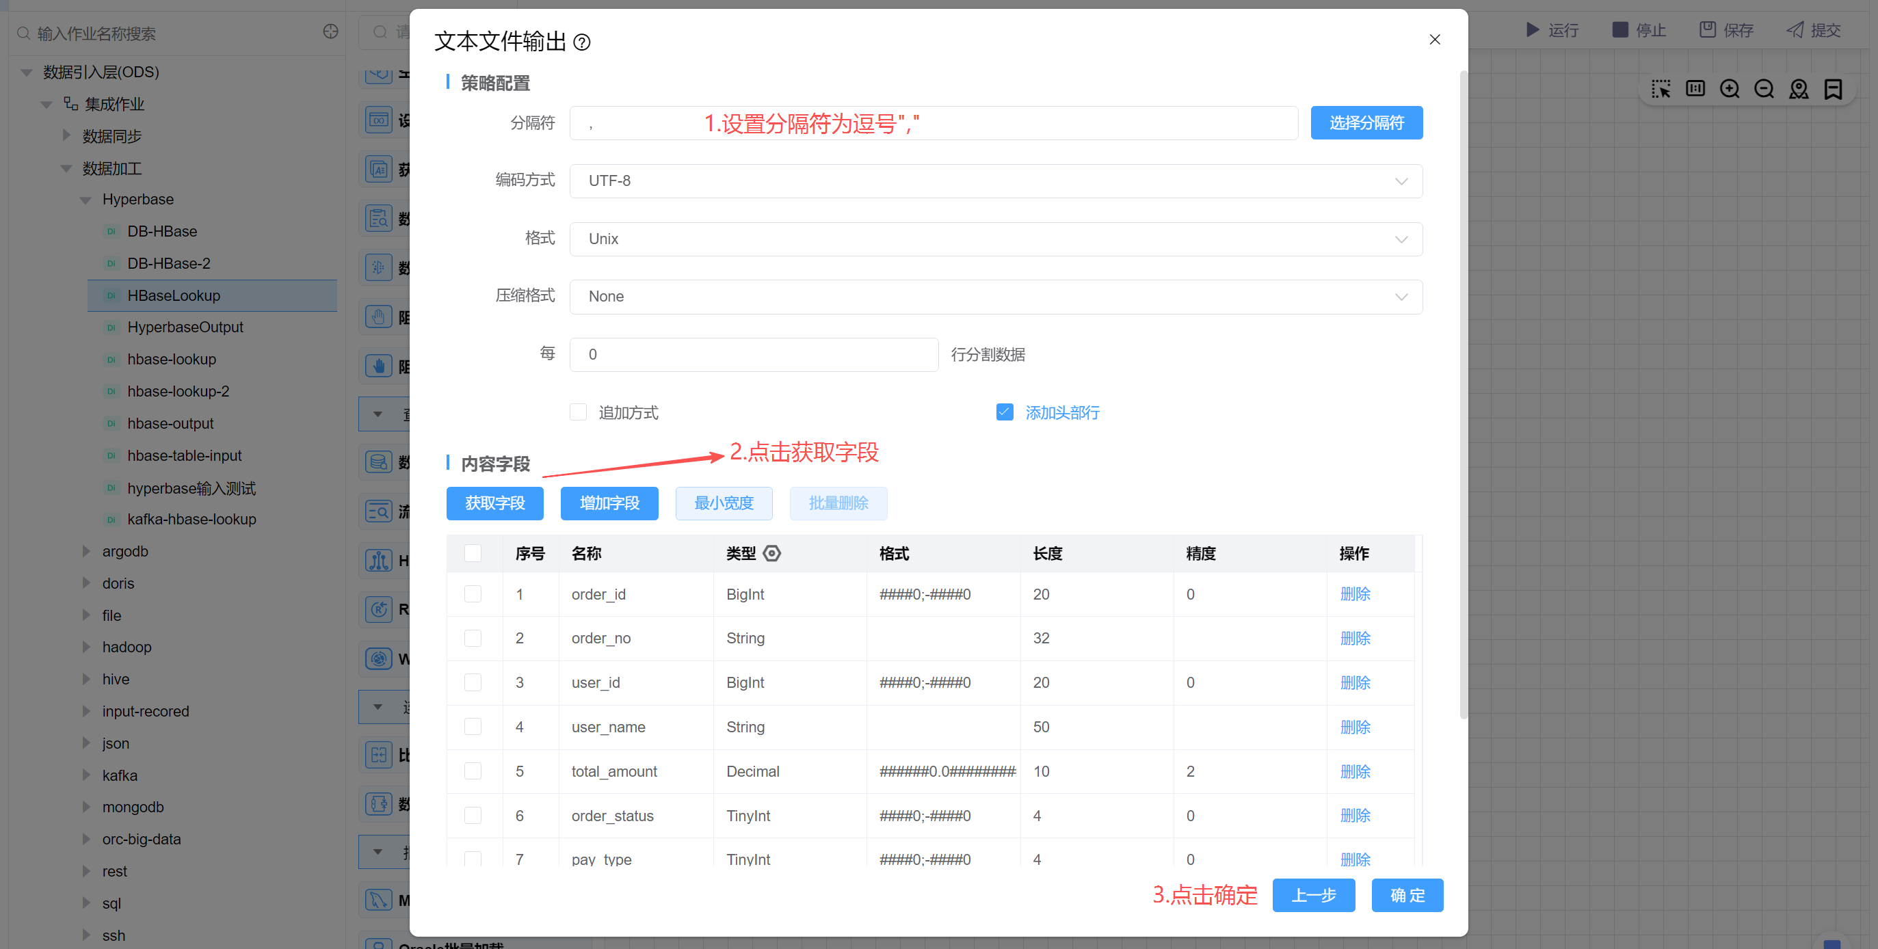1878x949 pixels.
Task: Click the area selection tool icon
Action: pyautogui.click(x=1661, y=89)
